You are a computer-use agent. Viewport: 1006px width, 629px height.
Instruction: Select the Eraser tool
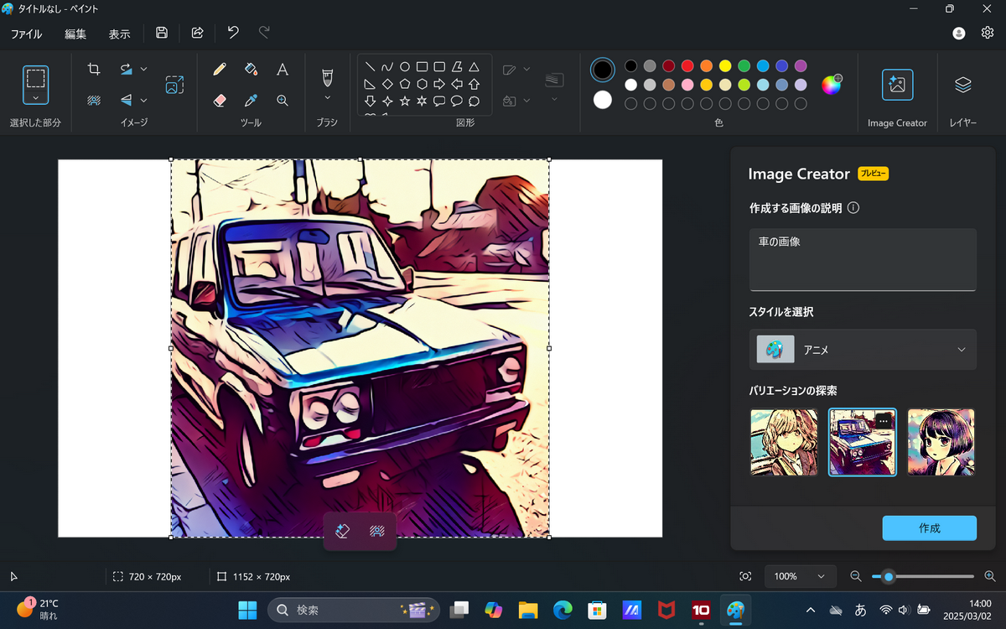pyautogui.click(x=220, y=100)
